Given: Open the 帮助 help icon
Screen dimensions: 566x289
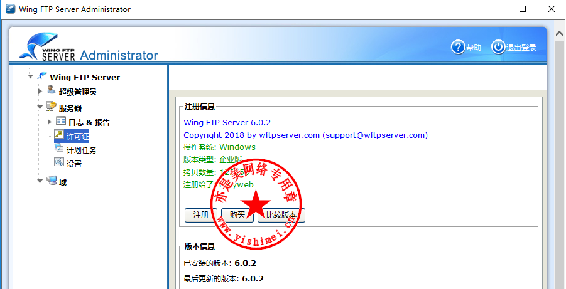Looking at the screenshot, I should coord(458,47).
